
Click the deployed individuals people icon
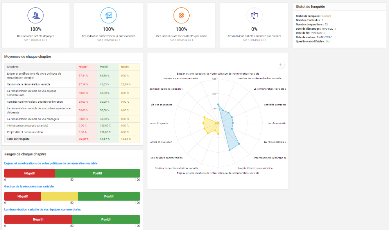point(36,16)
